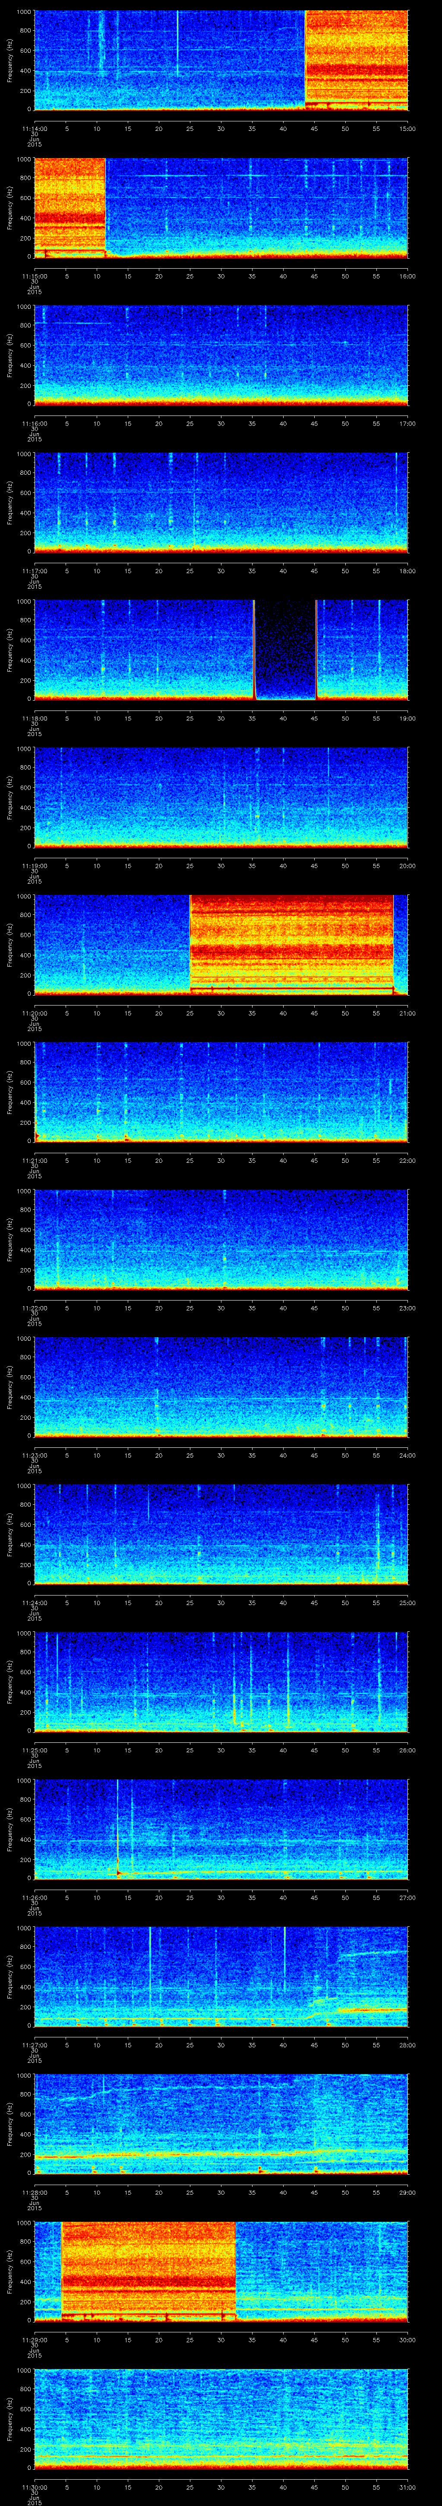Image resolution: width=442 pixels, height=2506 pixels.
Task: Click the '11:27:00' time axis label
Action: 34,2045
